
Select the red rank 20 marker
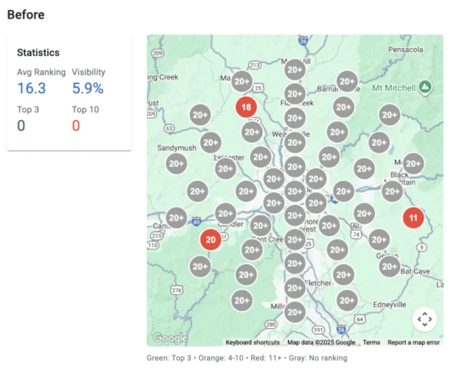tap(210, 240)
